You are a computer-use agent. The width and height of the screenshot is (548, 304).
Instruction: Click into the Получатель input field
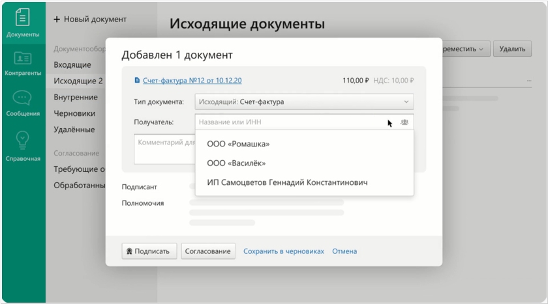tap(287, 122)
